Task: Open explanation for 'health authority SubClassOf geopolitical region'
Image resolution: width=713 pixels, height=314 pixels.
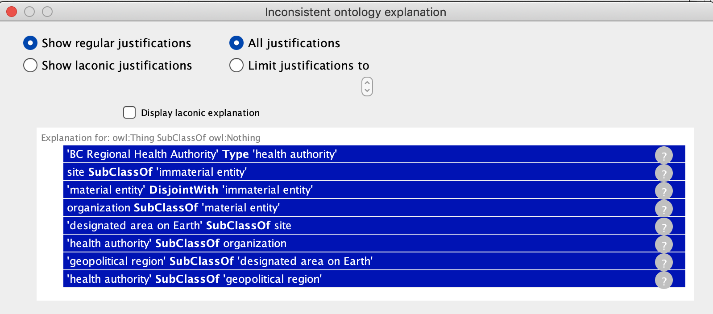Action: (664, 280)
